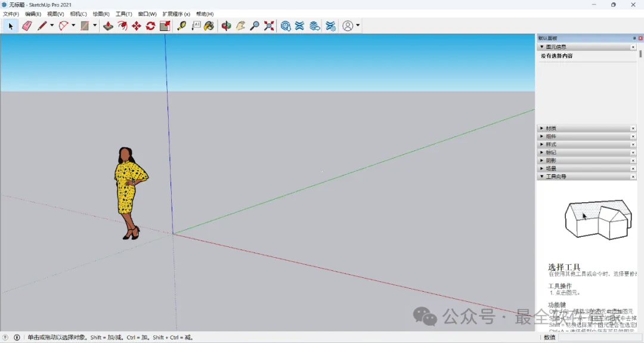Select the Paint Bucket tool

pos(209,26)
